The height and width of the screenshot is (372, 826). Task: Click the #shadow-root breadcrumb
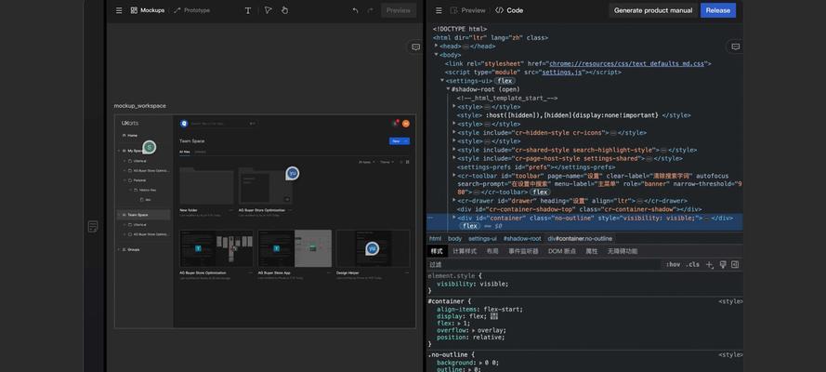(x=521, y=239)
